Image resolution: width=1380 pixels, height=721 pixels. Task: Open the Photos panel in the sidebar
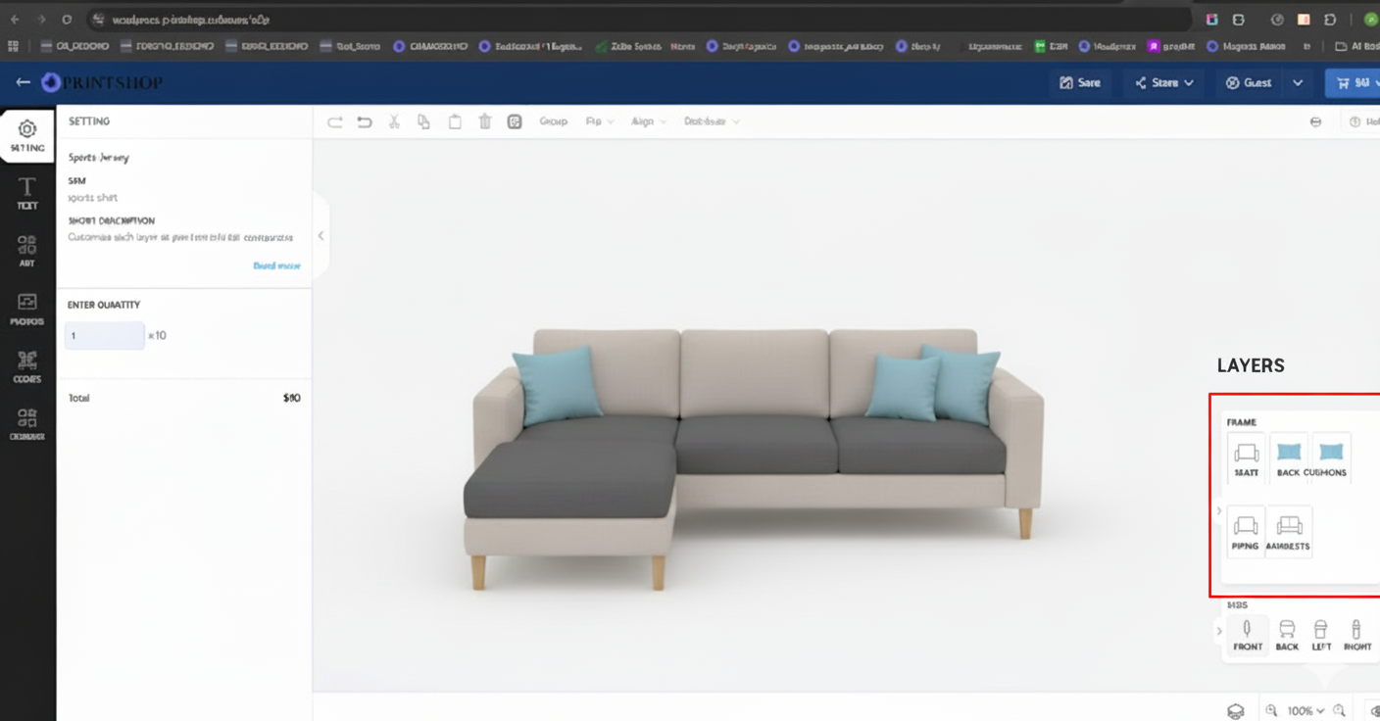click(x=27, y=309)
